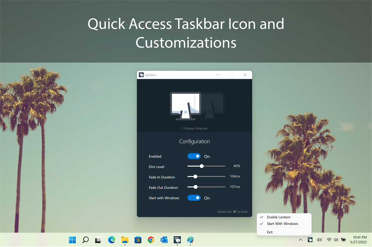
Task: Toggle the Enabled switch off
Action: pos(194,156)
